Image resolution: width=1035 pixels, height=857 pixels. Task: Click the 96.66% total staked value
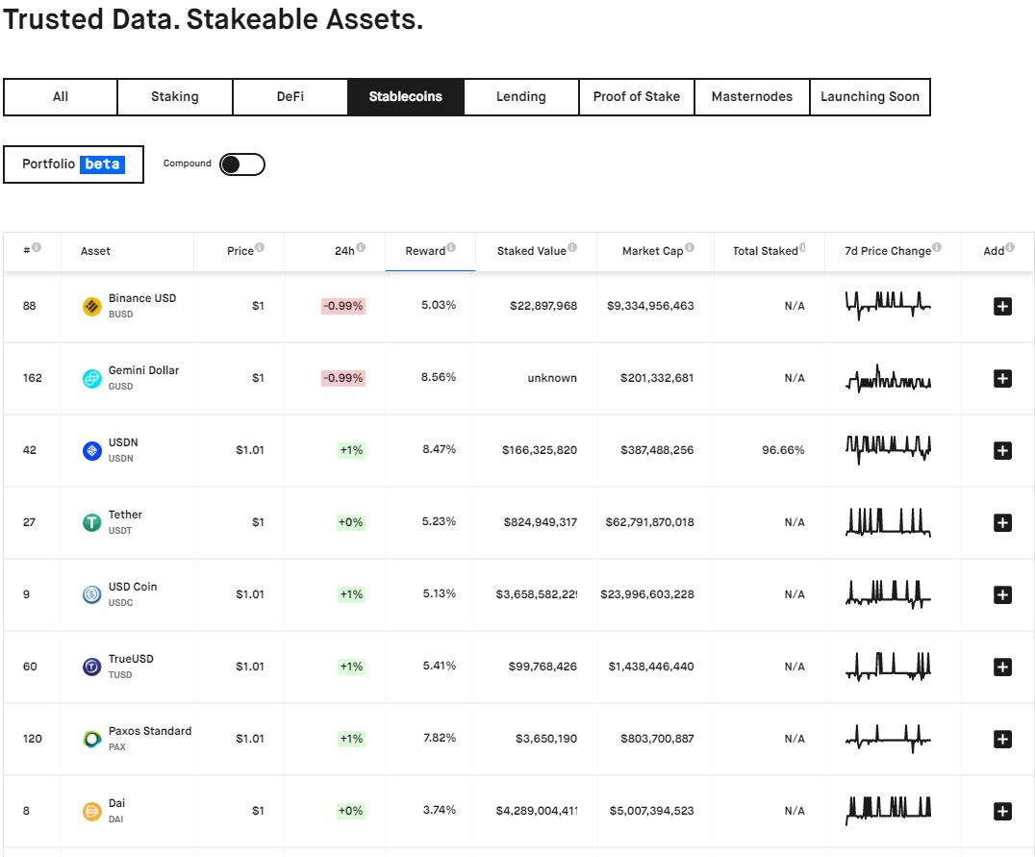click(783, 450)
